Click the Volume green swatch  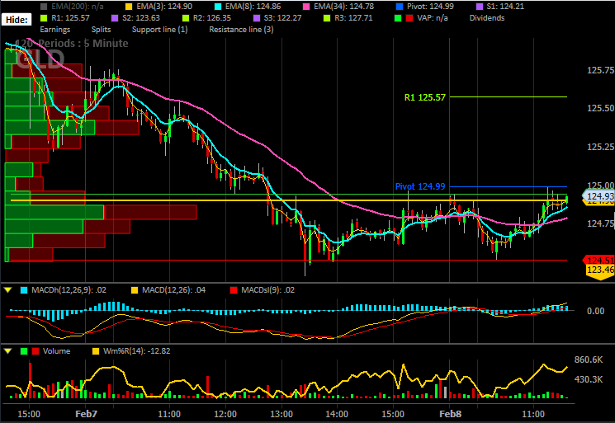[x=24, y=351]
